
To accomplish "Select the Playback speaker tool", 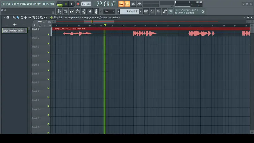I will [x=45, y=18].
